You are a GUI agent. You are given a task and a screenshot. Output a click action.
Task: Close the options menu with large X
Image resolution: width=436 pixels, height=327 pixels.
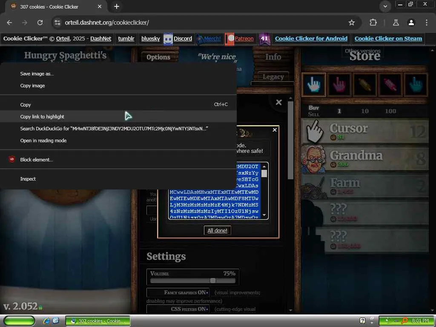278,102
